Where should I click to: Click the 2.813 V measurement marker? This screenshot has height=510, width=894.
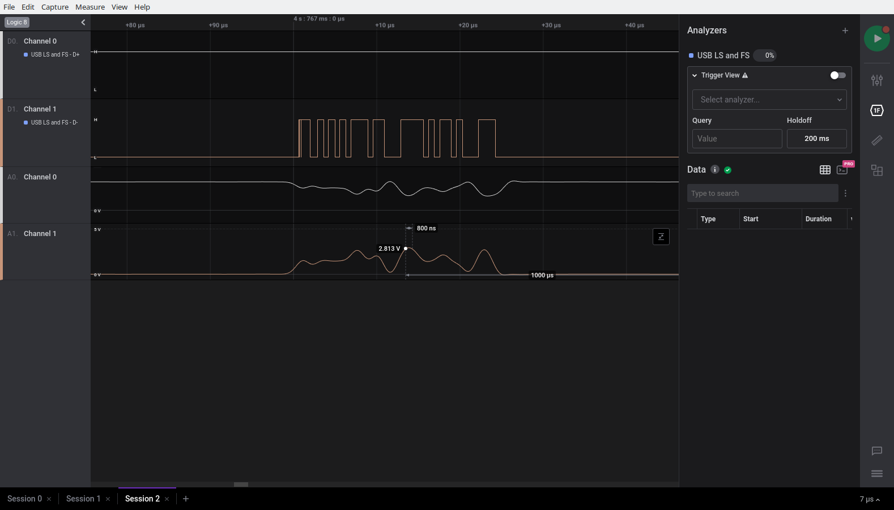tap(389, 248)
